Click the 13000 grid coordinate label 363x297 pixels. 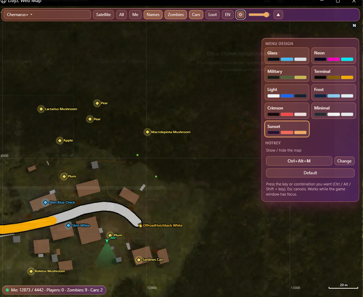(x=295, y=288)
